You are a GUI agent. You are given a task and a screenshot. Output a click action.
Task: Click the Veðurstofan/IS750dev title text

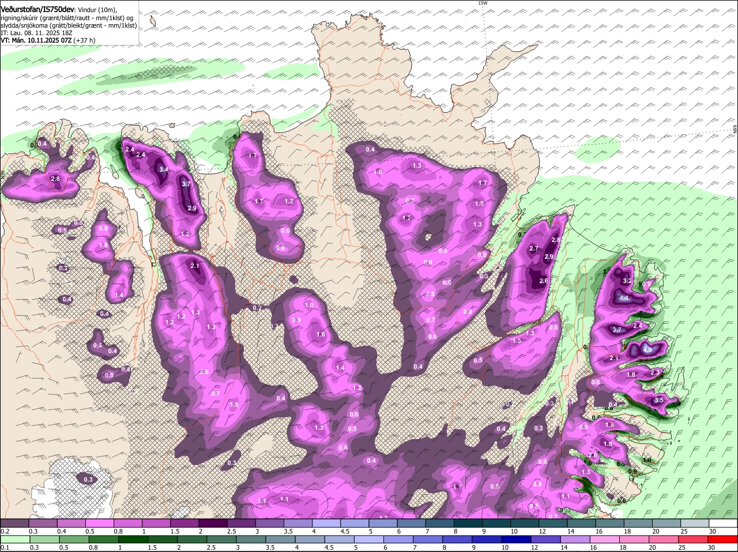[37, 9]
